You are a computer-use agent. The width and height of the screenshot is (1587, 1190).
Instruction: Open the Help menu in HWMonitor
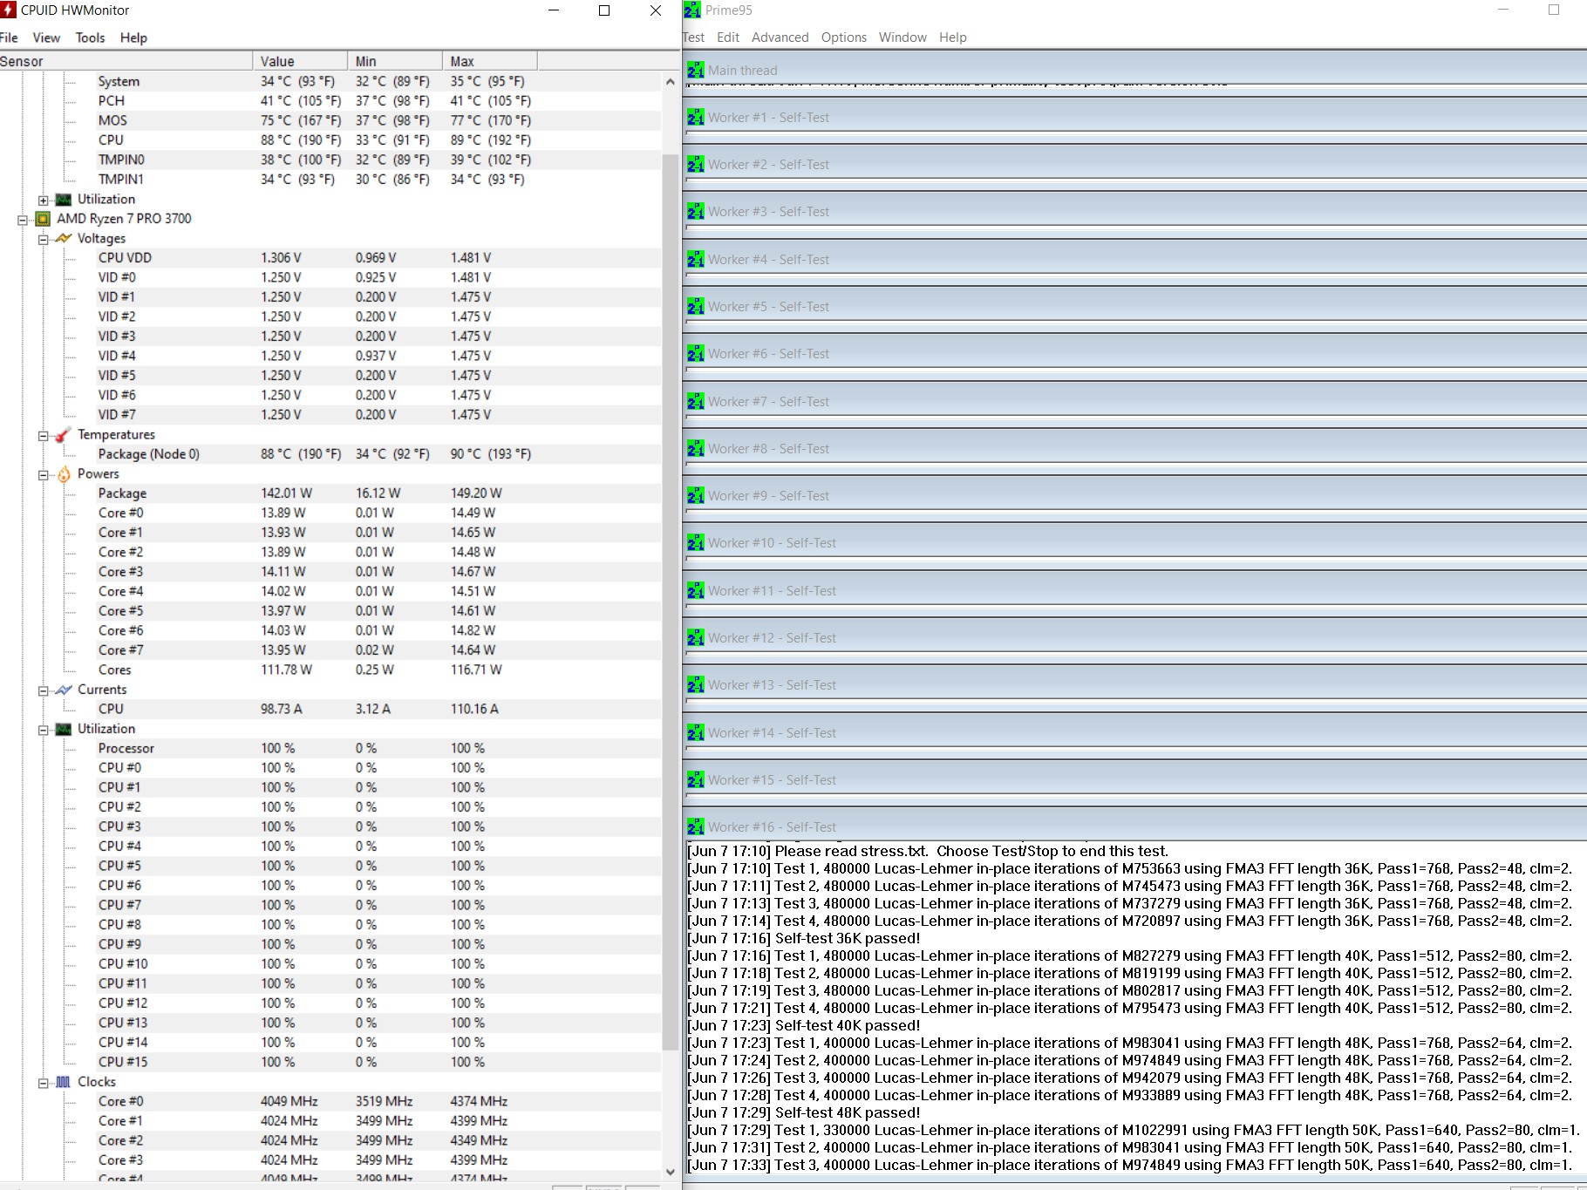(133, 37)
